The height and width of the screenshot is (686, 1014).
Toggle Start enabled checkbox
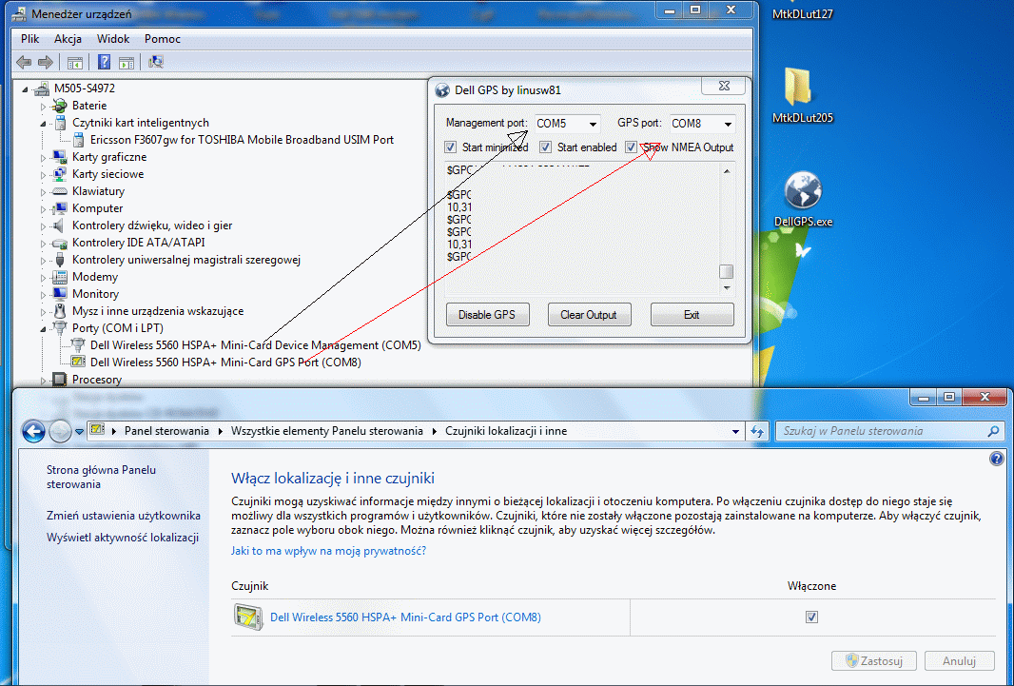pos(546,147)
